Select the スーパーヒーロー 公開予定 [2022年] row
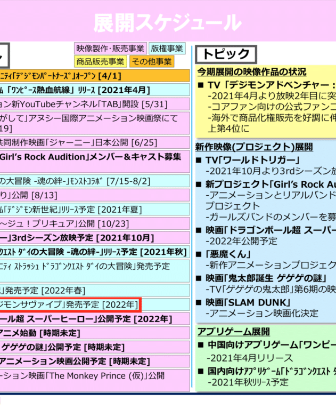The width and height of the screenshot is (336, 409). [x=95, y=319]
